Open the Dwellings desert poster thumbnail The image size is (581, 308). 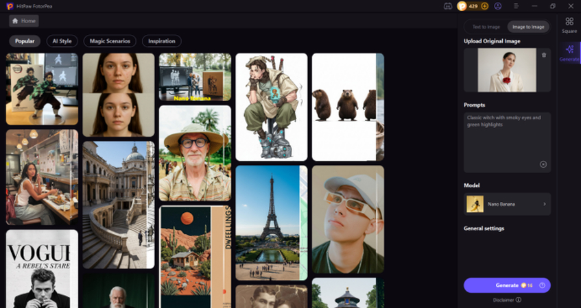click(195, 257)
